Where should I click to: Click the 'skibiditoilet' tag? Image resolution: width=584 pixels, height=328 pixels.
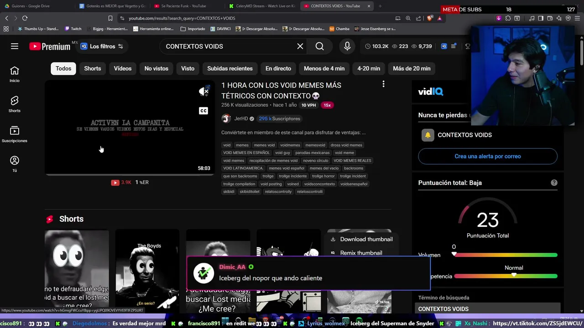click(x=250, y=191)
